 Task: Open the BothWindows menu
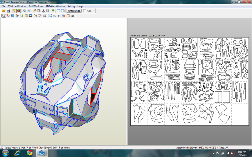(36, 6)
